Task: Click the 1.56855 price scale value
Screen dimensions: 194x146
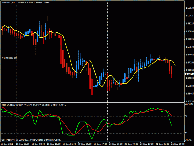Action: coord(190,78)
